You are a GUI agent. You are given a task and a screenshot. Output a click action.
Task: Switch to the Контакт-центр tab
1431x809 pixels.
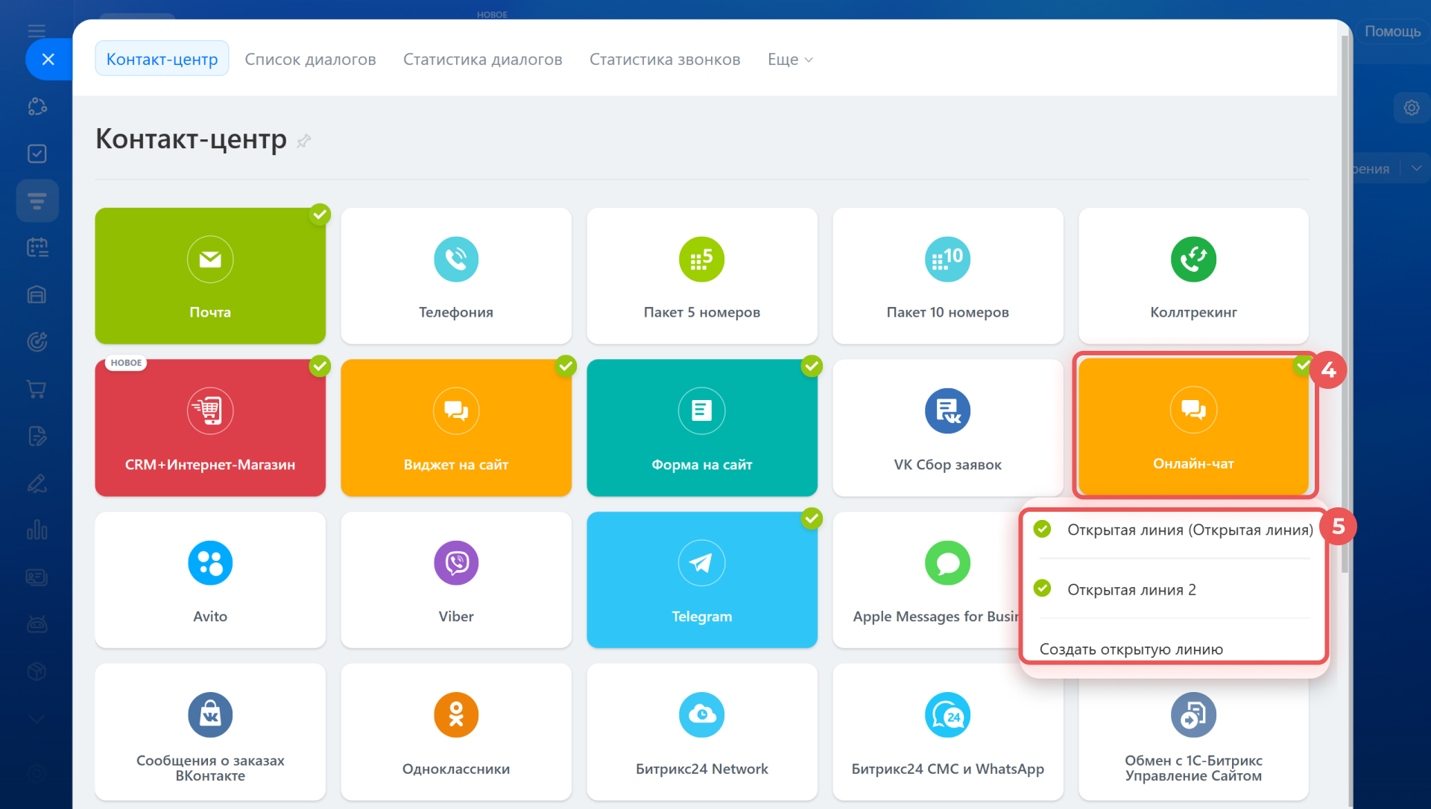(162, 59)
